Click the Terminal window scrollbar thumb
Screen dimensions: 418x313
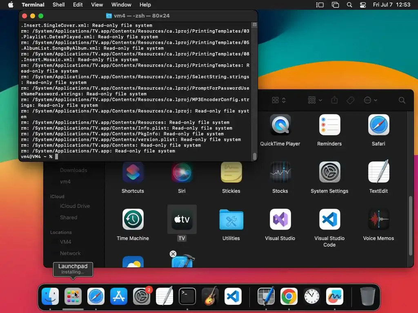pos(255,156)
